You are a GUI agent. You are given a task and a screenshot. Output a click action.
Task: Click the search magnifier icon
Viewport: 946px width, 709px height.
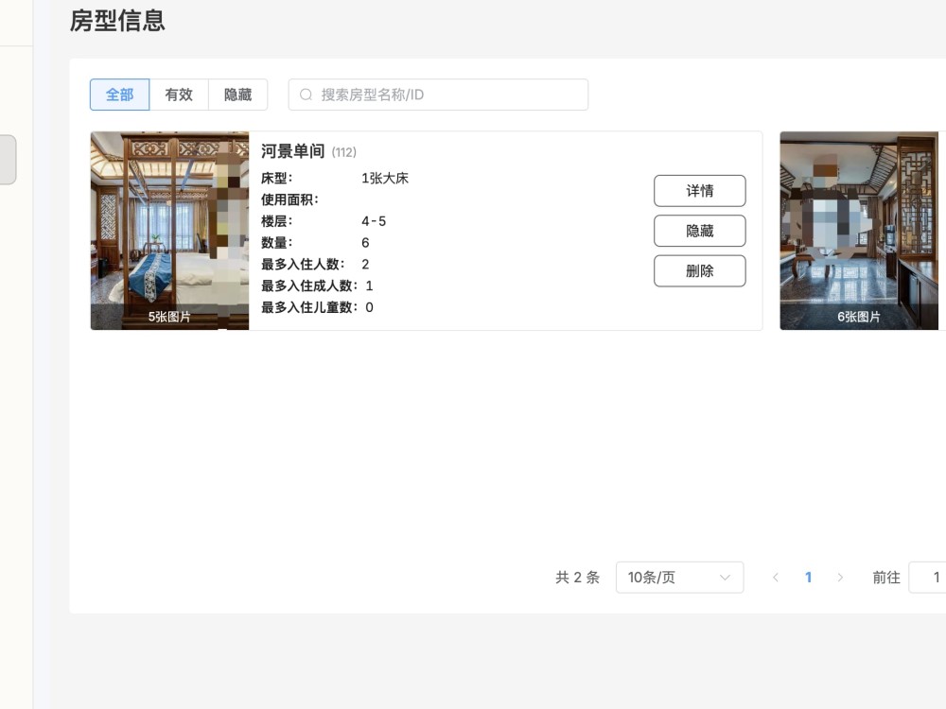click(x=306, y=95)
